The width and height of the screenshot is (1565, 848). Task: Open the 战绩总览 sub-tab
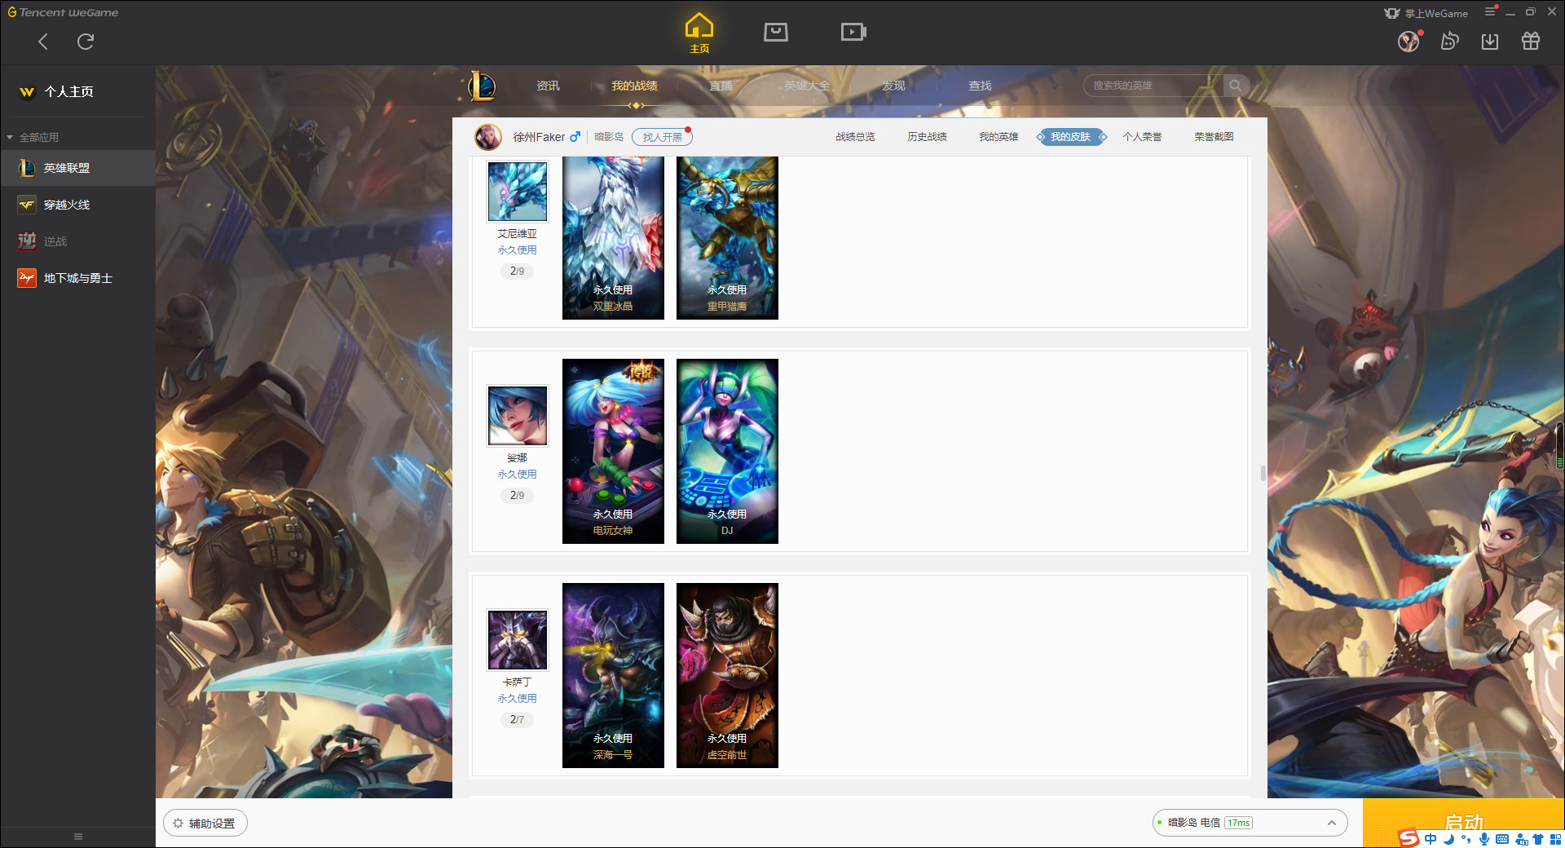tap(855, 137)
